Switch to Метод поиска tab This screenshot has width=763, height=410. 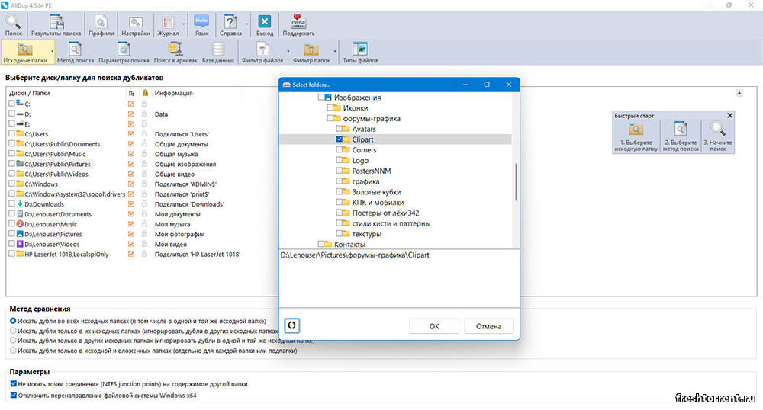pos(75,52)
